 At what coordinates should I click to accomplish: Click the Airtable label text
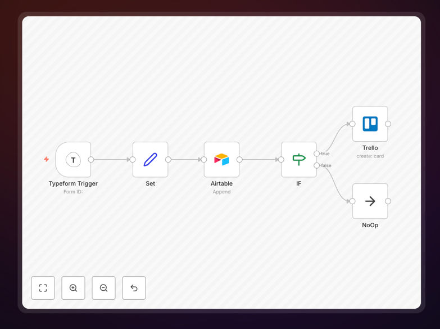pyautogui.click(x=221, y=183)
